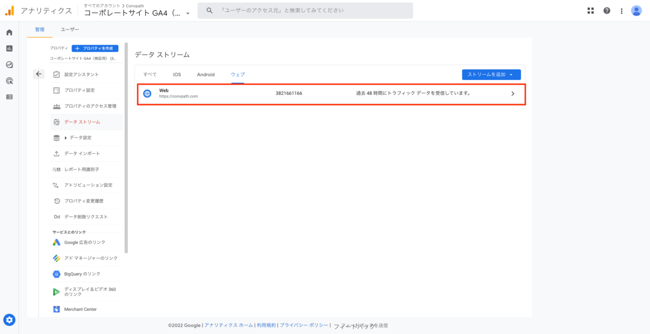Switch to the iOS stream tab
The width and height of the screenshot is (650, 334).
177,74
